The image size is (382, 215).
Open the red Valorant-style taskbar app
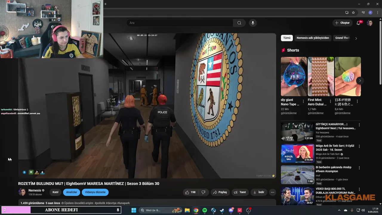[x=240, y=210]
